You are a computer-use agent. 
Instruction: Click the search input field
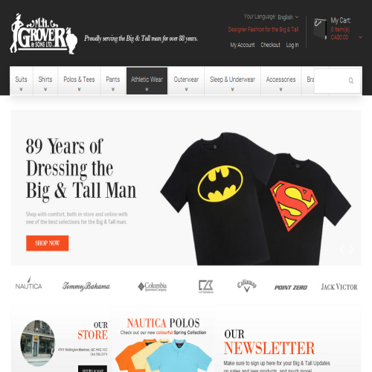click(331, 81)
